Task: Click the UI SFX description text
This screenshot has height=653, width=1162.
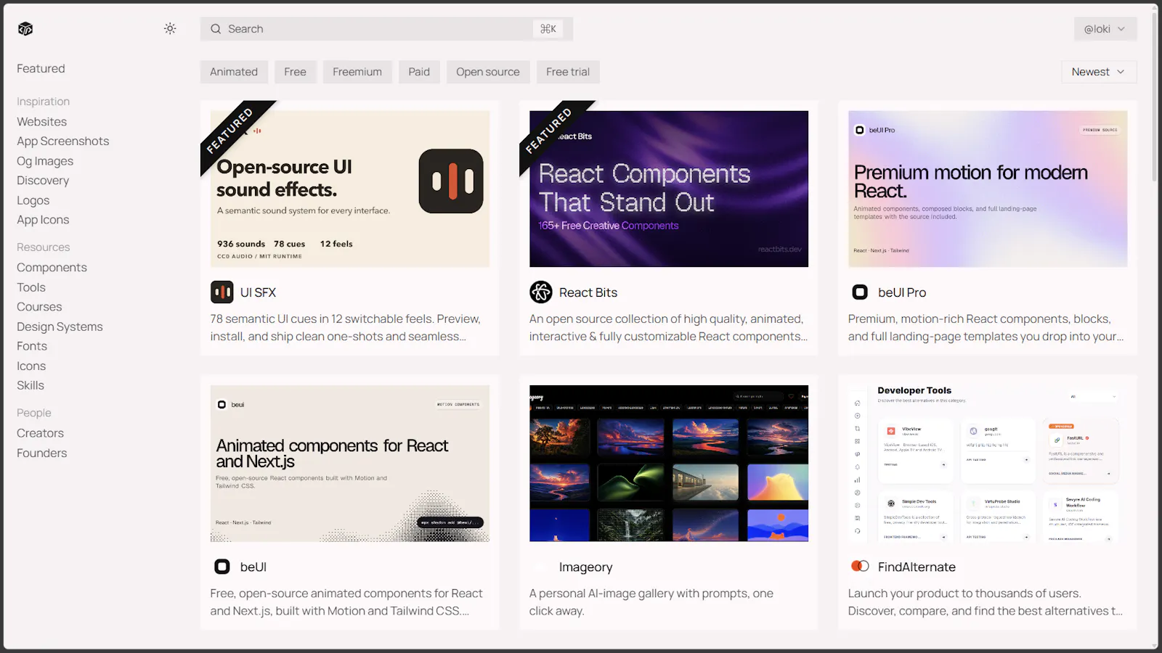Action: (346, 328)
